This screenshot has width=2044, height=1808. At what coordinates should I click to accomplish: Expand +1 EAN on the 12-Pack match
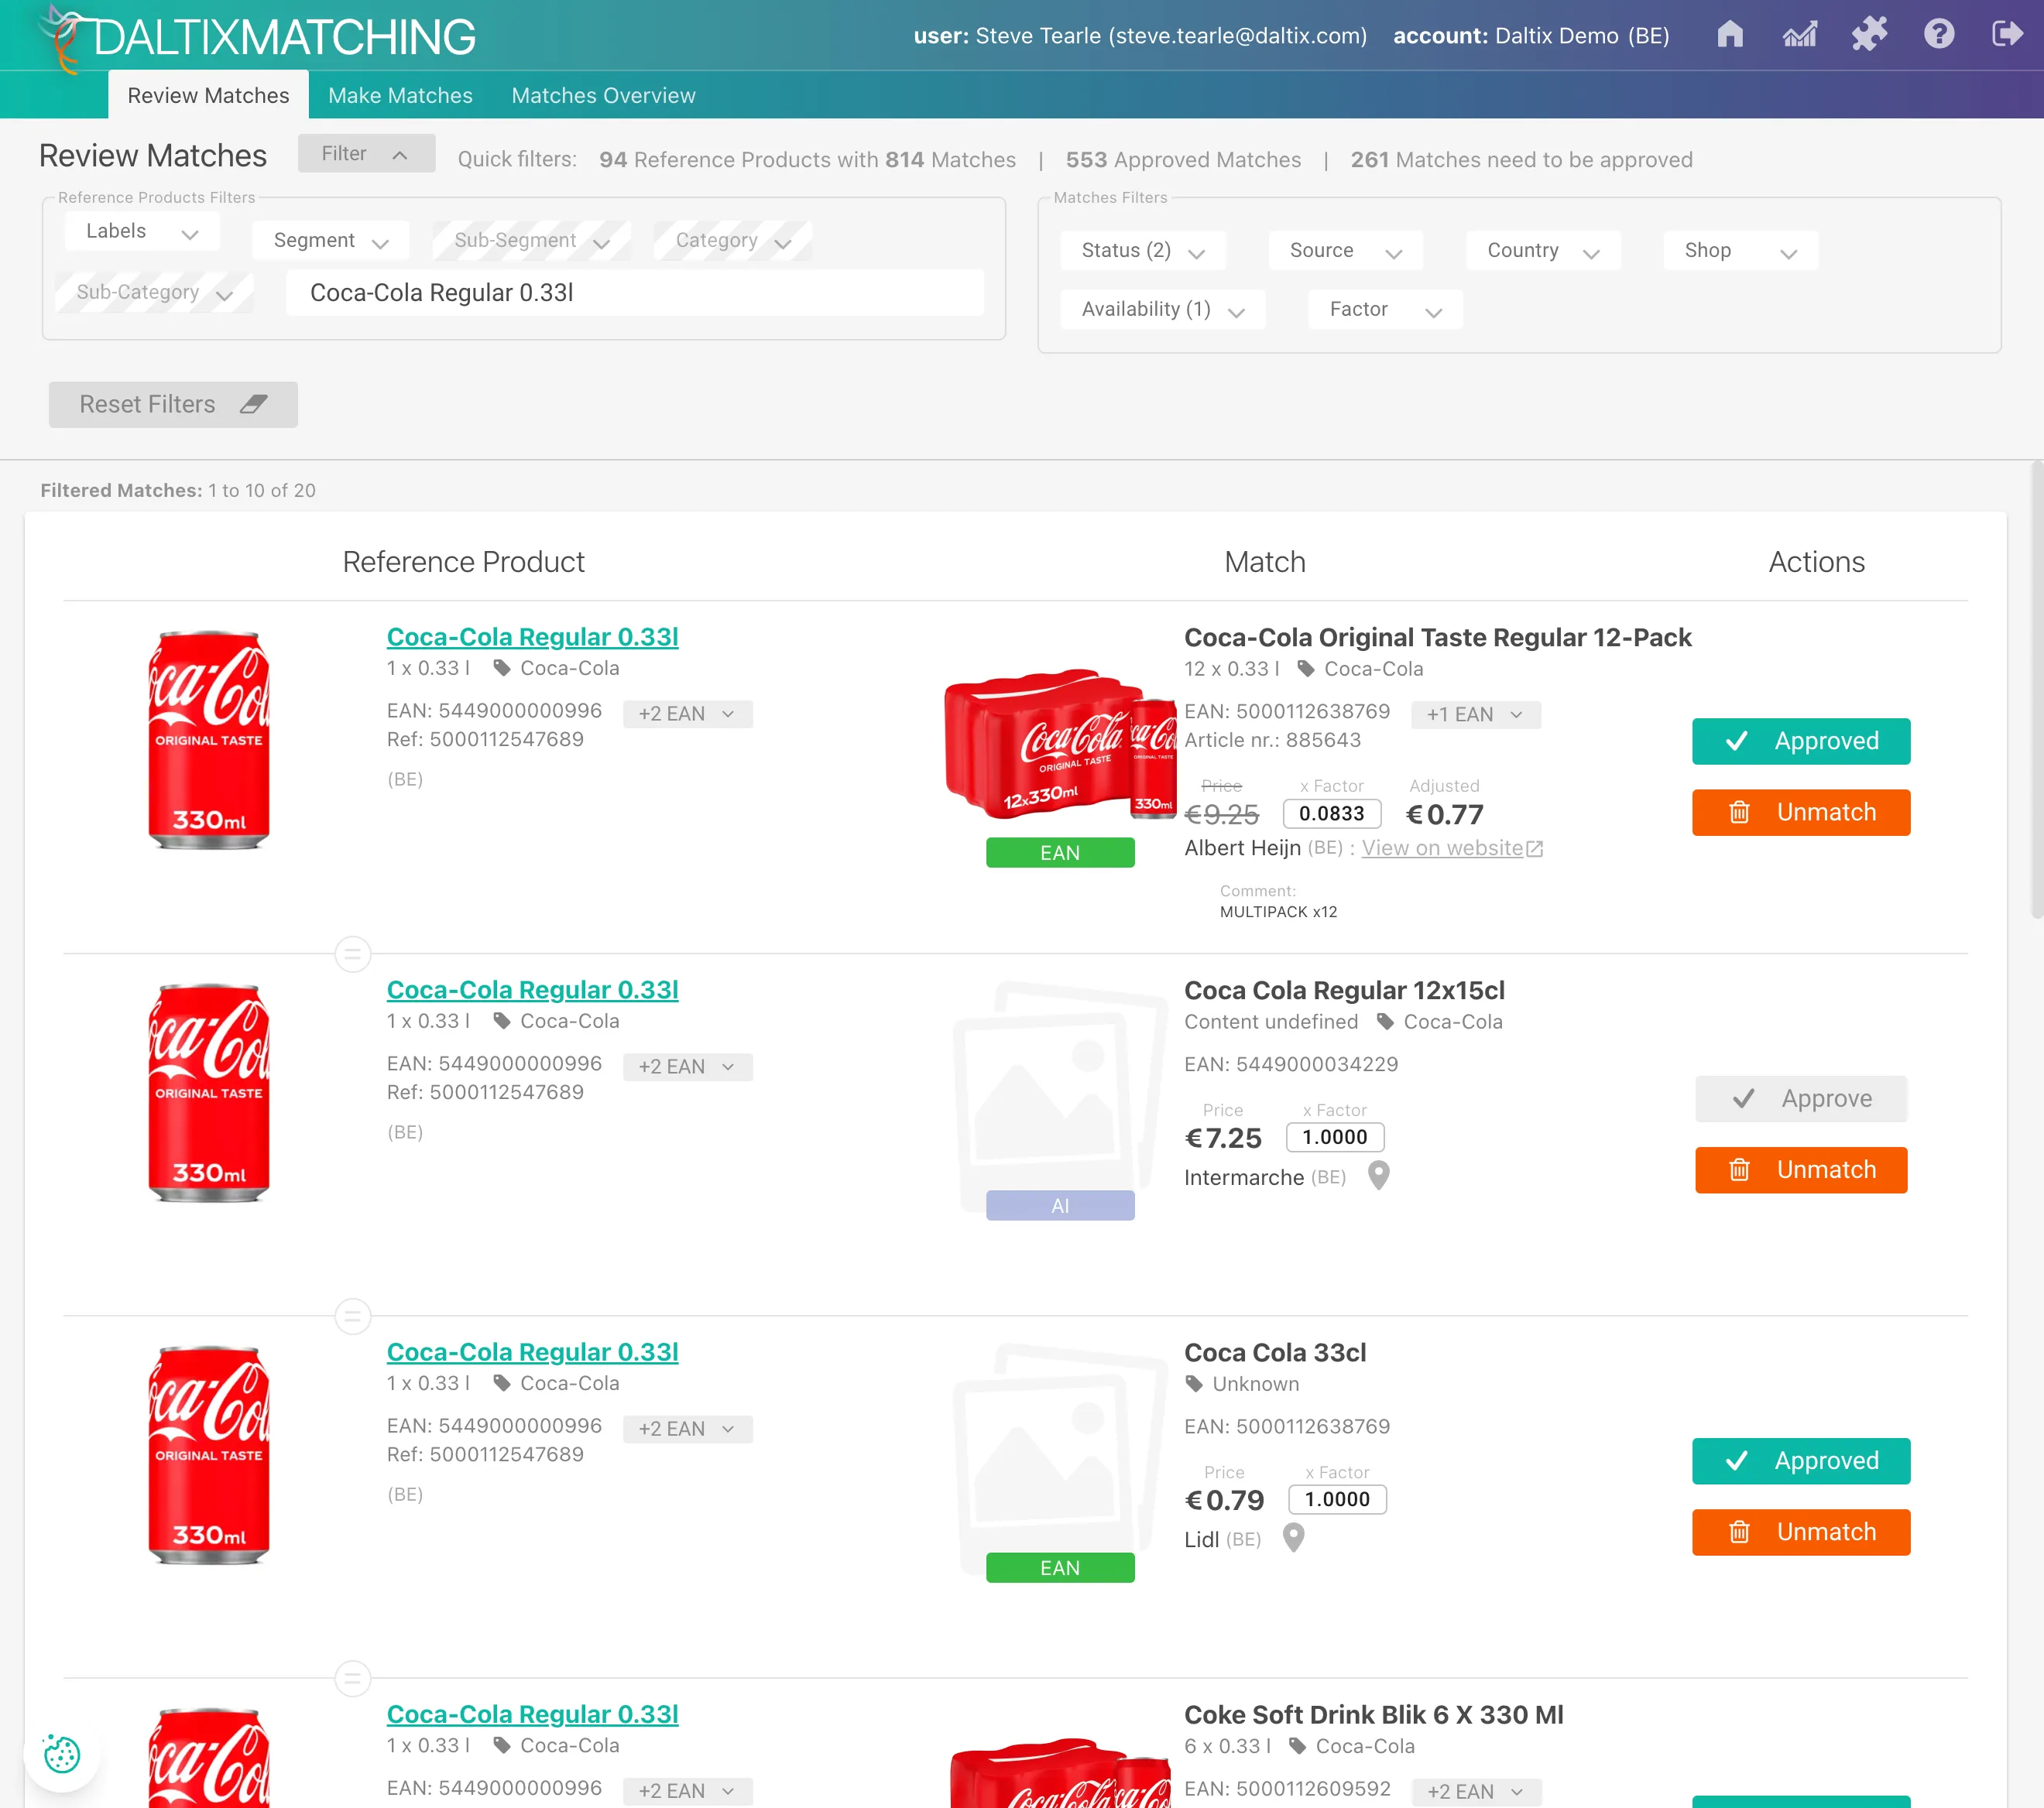(x=1475, y=714)
